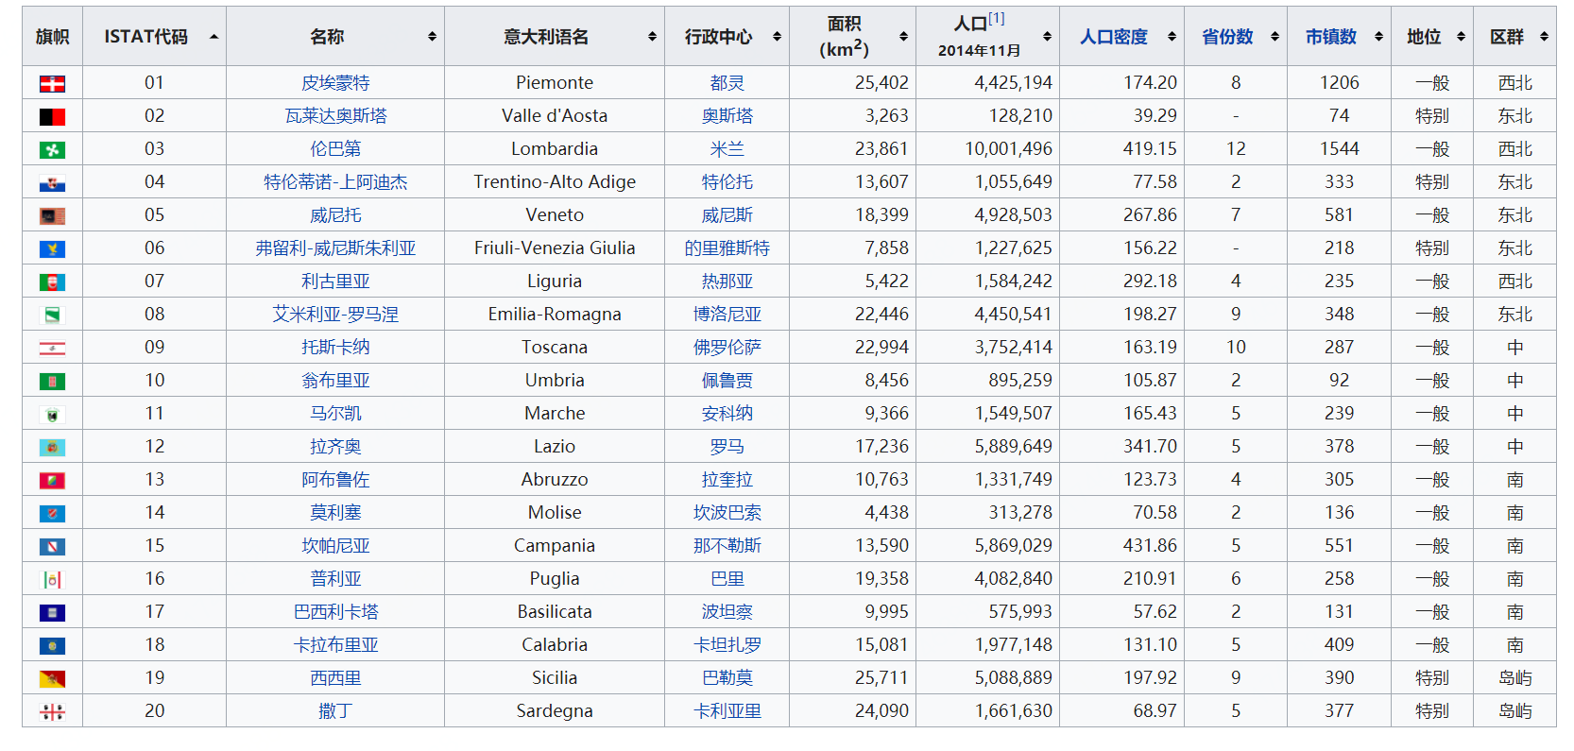1574x751 pixels.
Task: Open the 利古里亚 region link
Action: tap(335, 282)
